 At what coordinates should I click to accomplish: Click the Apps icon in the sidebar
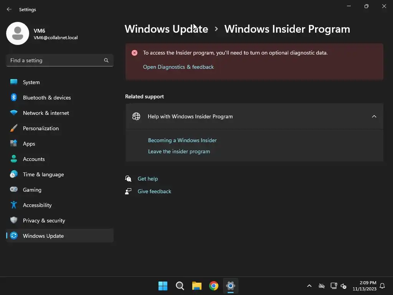tap(14, 144)
